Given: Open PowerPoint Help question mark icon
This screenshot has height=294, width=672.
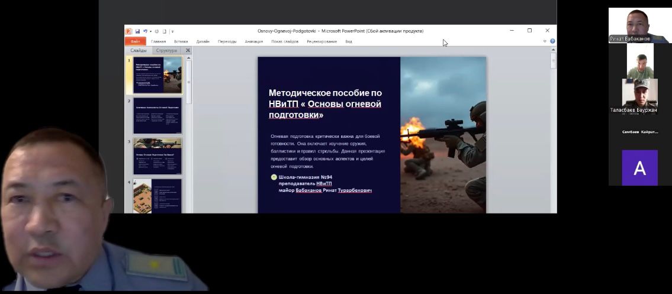Looking at the screenshot, I should (x=552, y=41).
